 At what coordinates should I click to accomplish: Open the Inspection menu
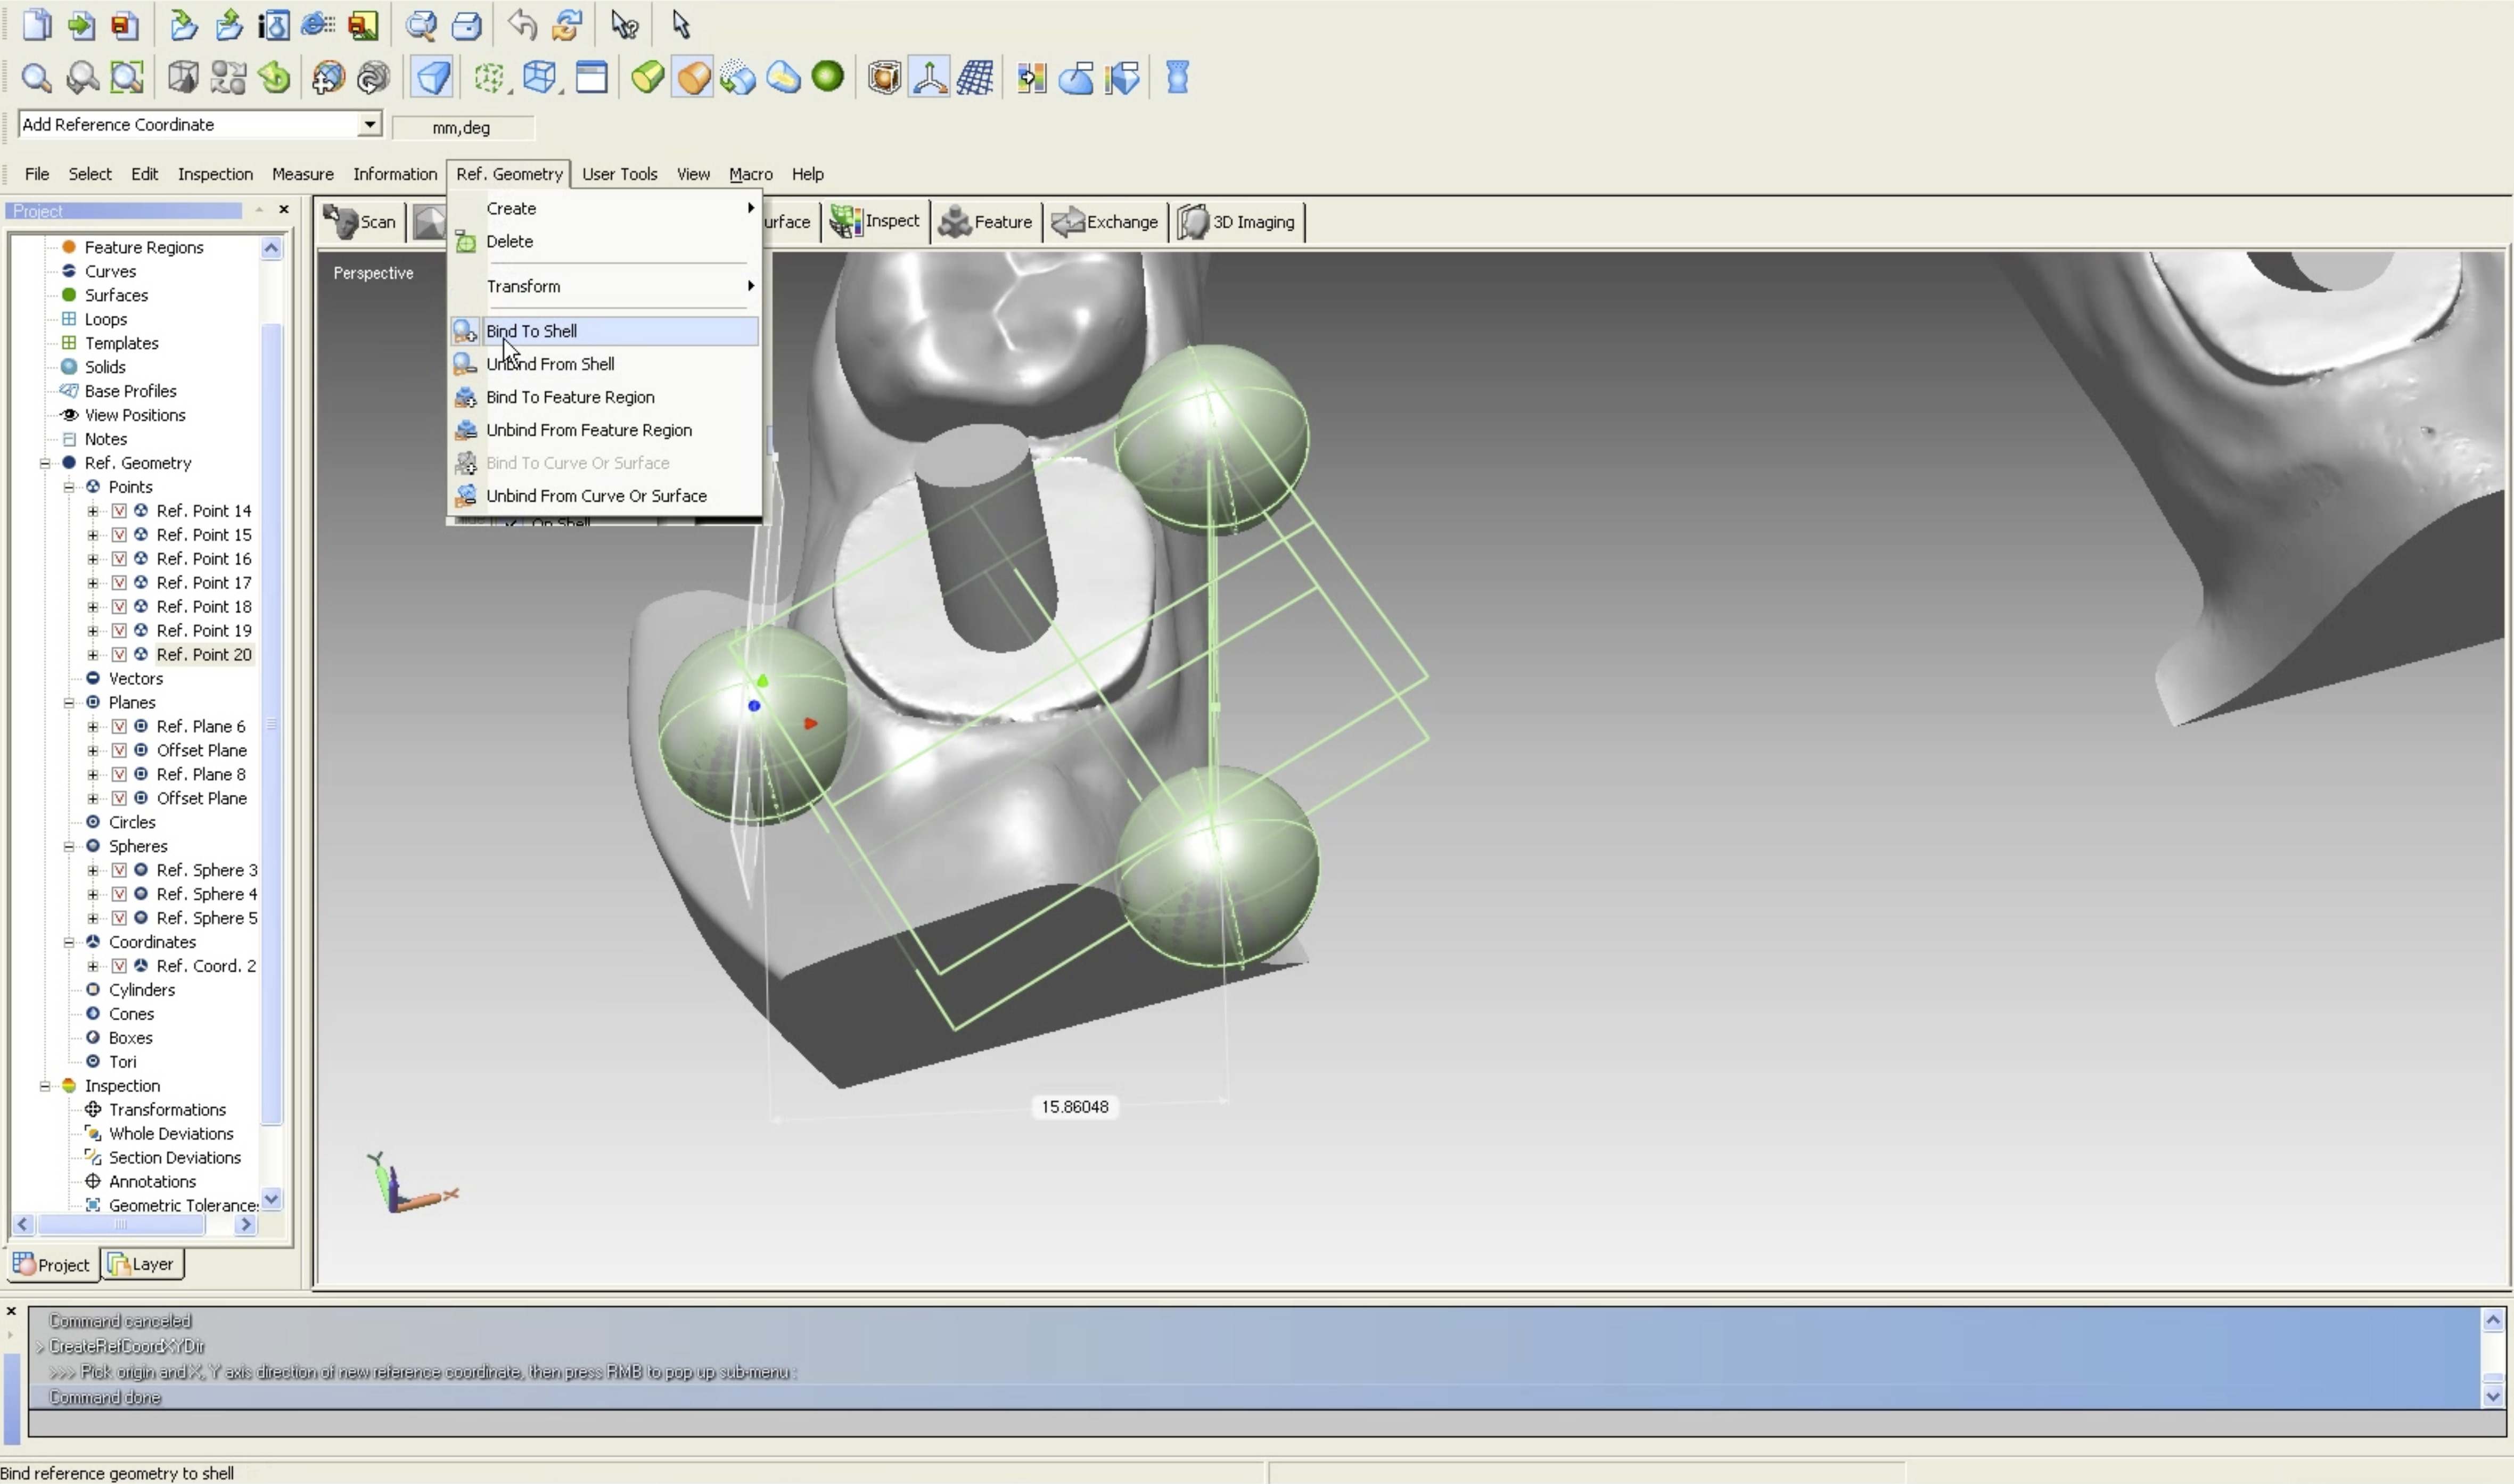(215, 174)
